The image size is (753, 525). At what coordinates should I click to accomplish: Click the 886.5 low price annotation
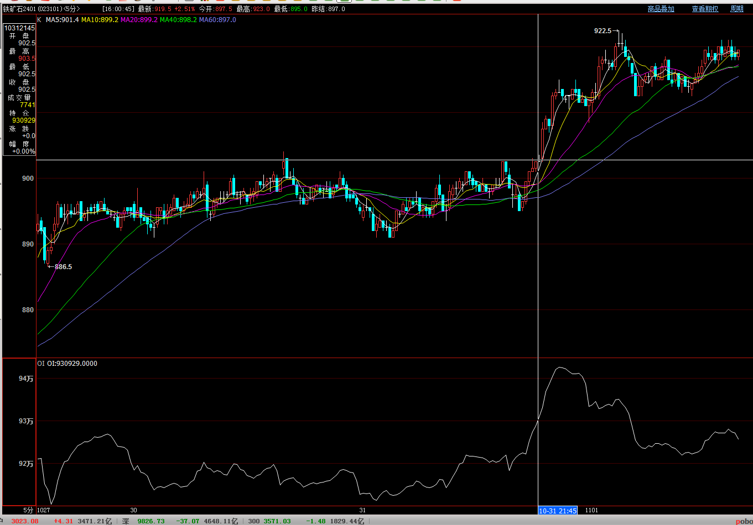coord(63,267)
